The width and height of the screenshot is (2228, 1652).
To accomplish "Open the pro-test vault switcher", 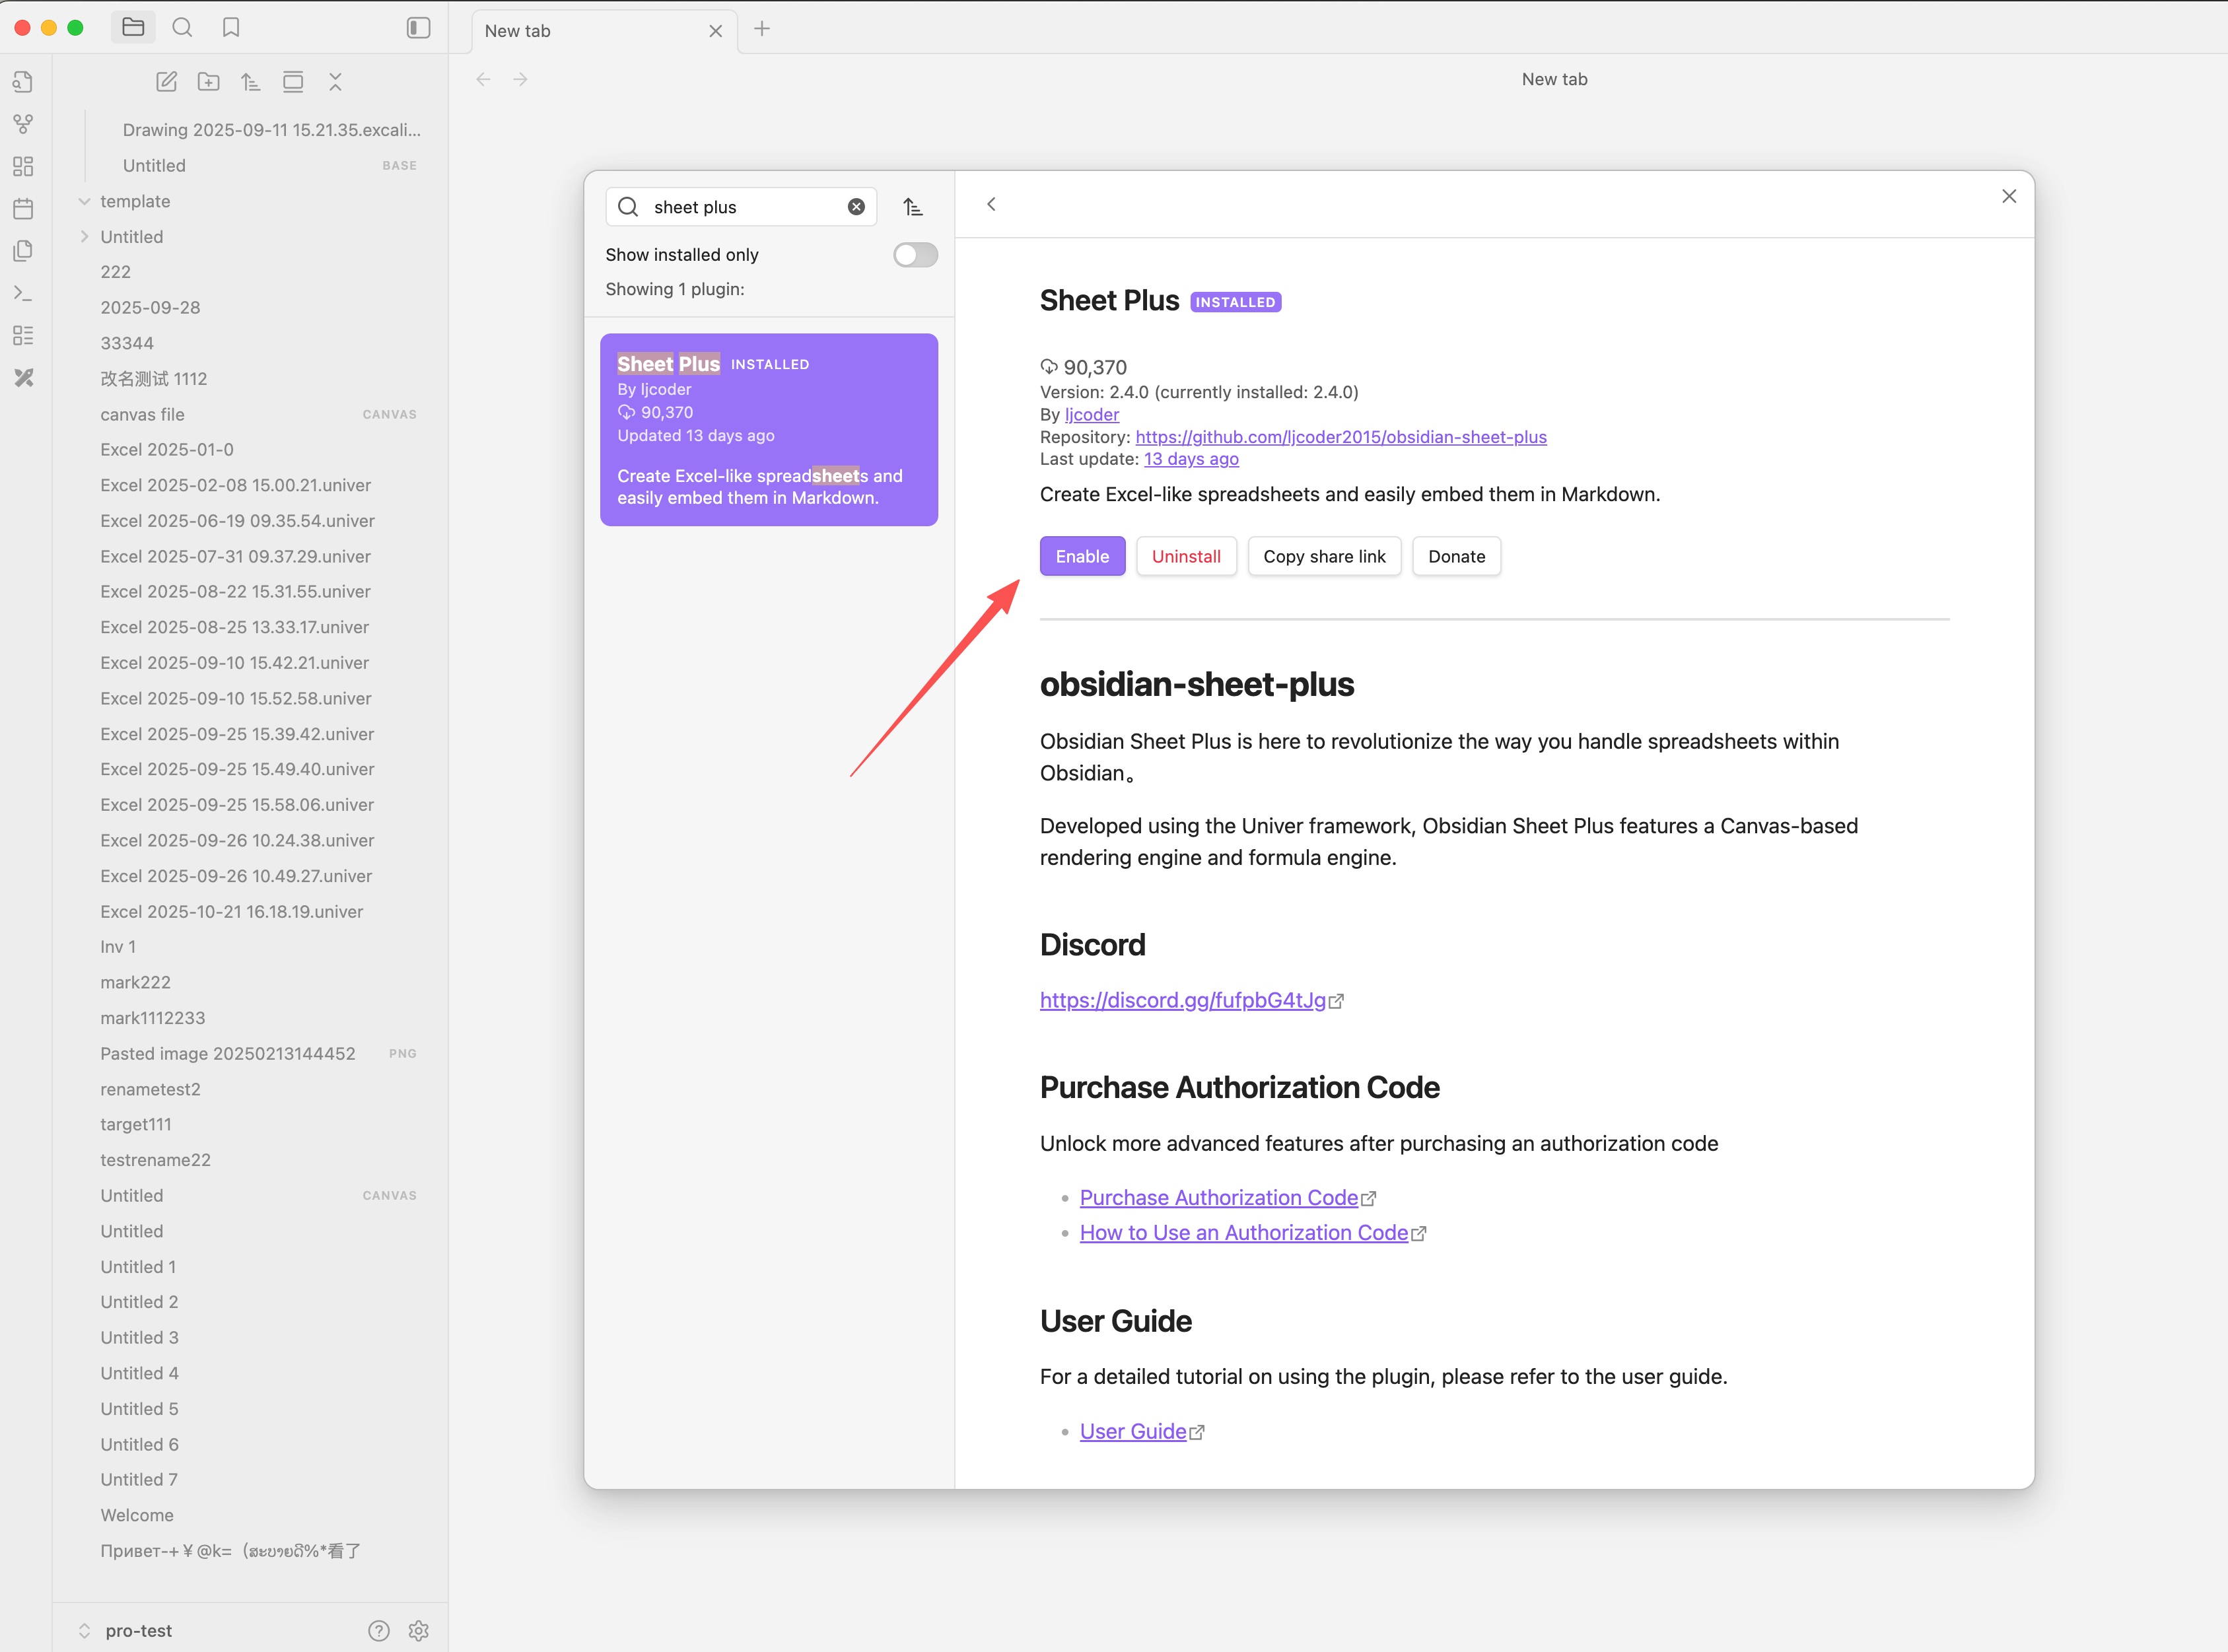I will (138, 1630).
